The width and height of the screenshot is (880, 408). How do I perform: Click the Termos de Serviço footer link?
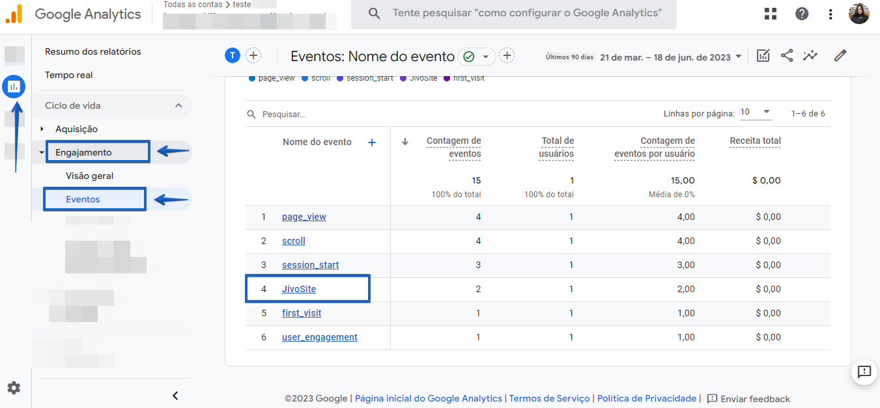click(x=549, y=398)
